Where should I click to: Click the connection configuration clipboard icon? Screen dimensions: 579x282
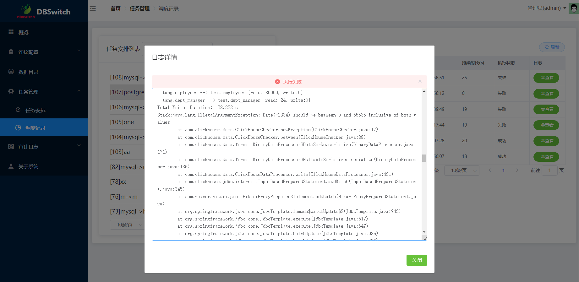(x=11, y=52)
